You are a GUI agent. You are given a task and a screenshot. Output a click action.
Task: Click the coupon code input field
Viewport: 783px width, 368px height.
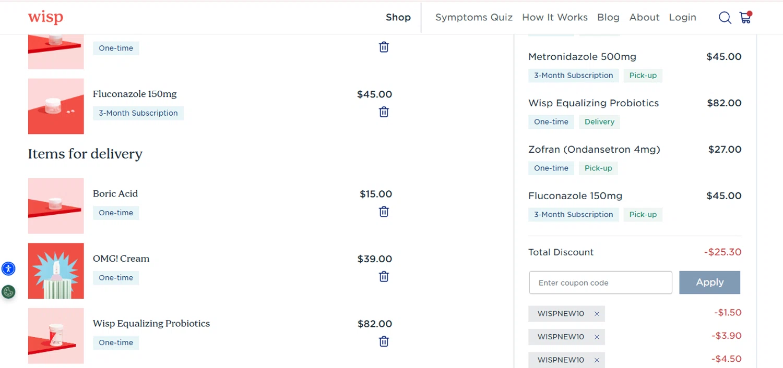click(x=600, y=283)
